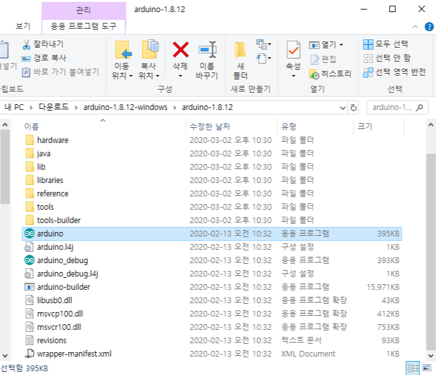Open the 응용 프로그램 도구 tab
Viewport: 436px width, 375px height.
[x=83, y=26]
